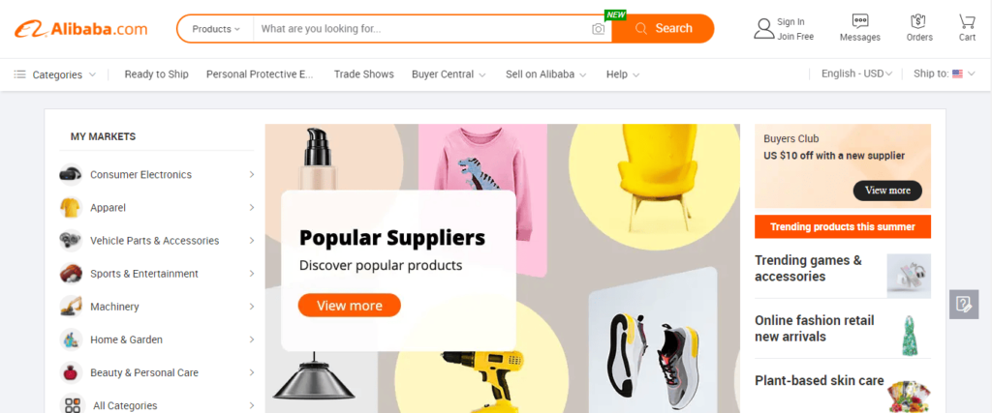Select the Consumer Electronics category icon
This screenshot has width=992, height=413.
(70, 174)
